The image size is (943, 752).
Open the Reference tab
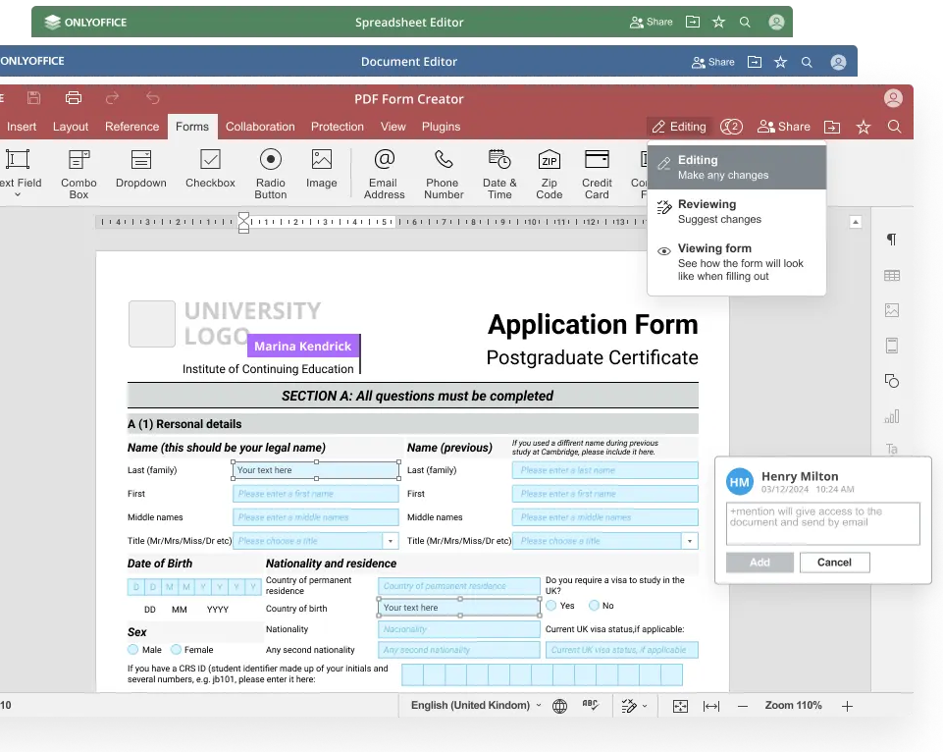[131, 127]
